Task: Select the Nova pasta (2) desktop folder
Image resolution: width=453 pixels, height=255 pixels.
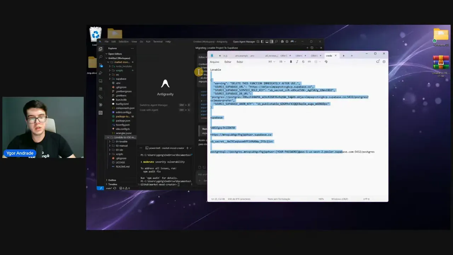Action: pyautogui.click(x=441, y=38)
